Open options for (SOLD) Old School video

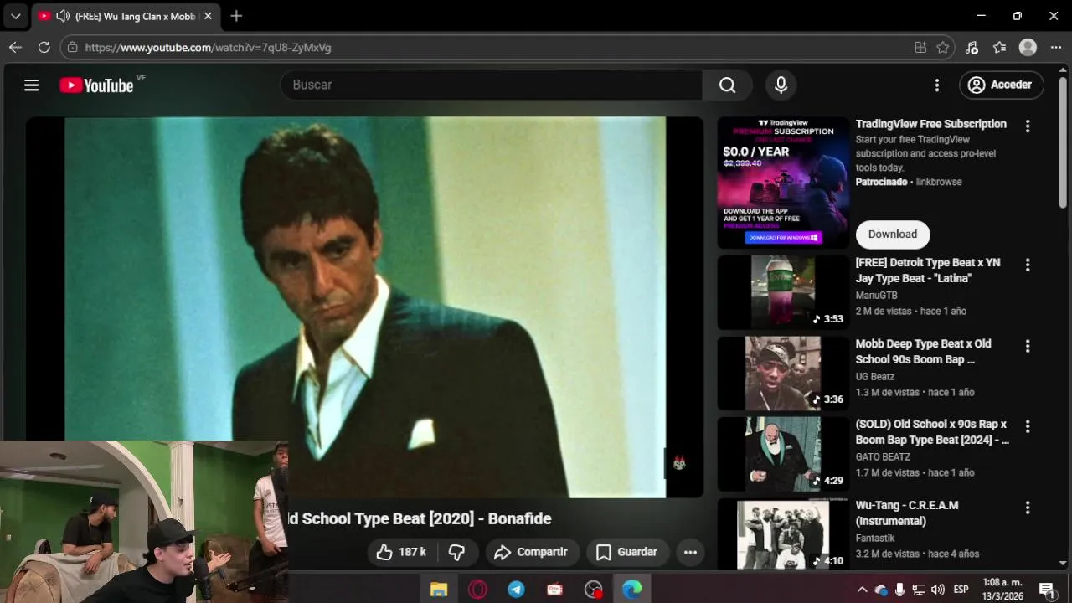coord(1028,426)
